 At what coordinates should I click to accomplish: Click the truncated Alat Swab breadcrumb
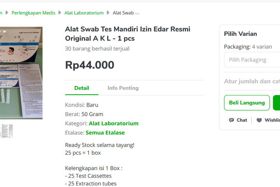click(x=126, y=13)
